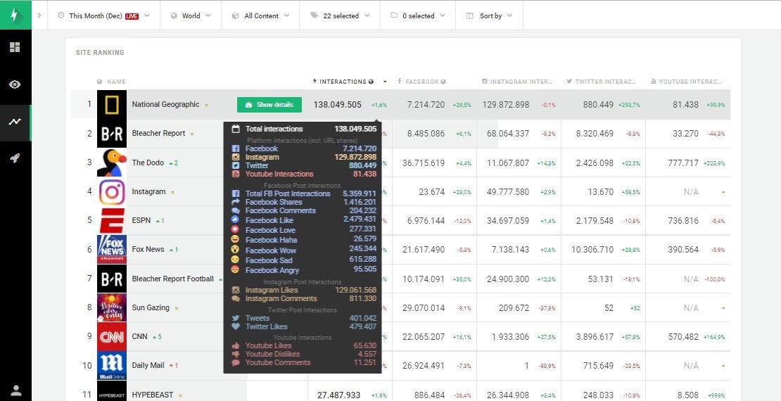Click the Show details button

269,105
